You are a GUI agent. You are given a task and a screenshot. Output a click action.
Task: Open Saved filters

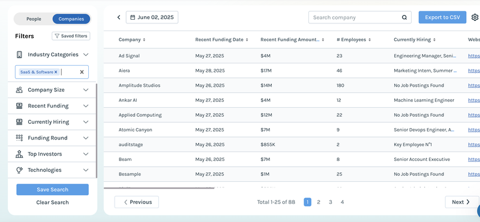coord(71,36)
